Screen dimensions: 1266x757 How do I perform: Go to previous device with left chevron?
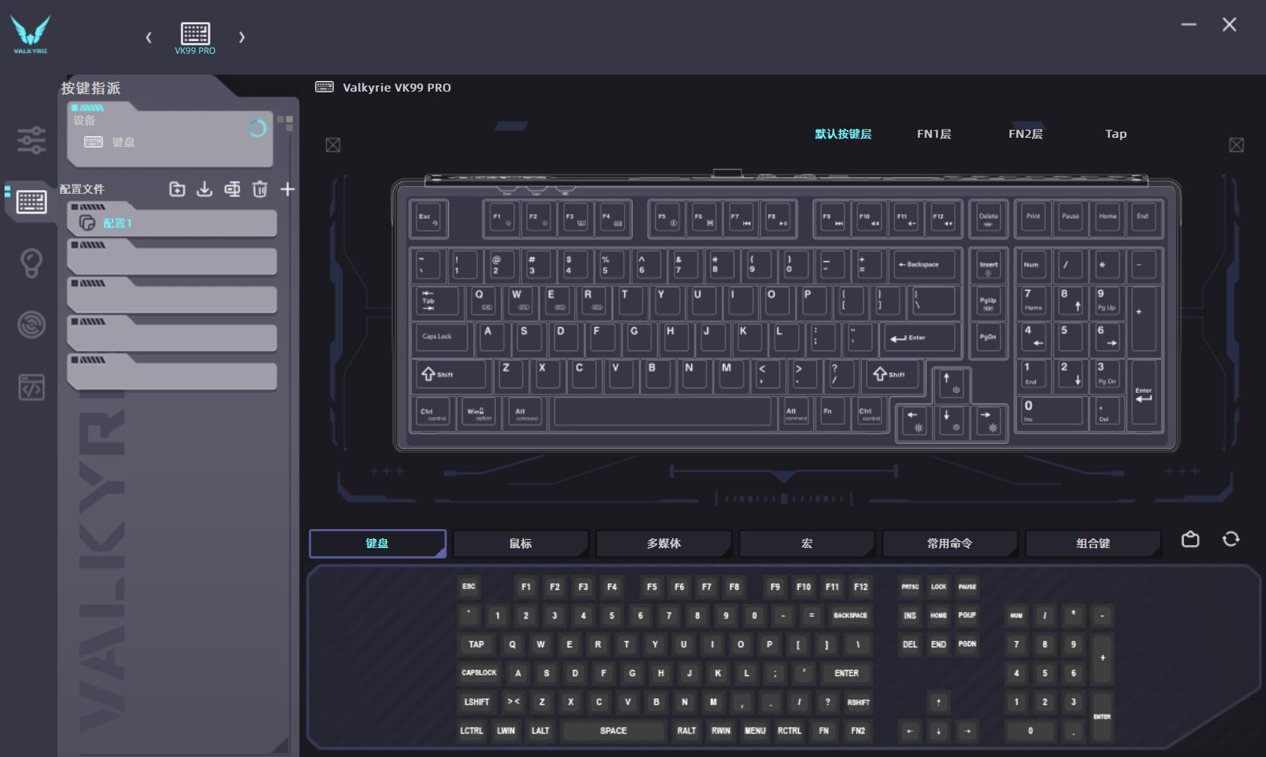(x=148, y=37)
